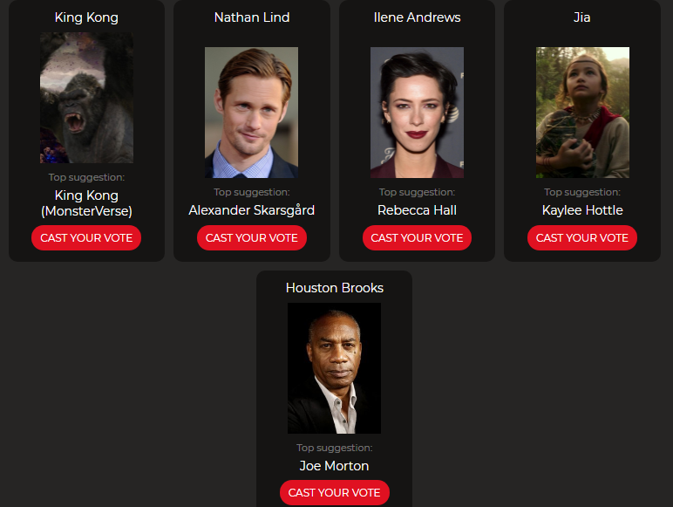Click the Alexander Skarsgård name link
673x507 pixels.
click(252, 210)
